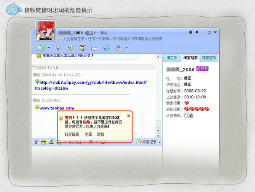Expand the send file dropdown arrow
The height and width of the screenshot is (192, 255).
pos(49,48)
